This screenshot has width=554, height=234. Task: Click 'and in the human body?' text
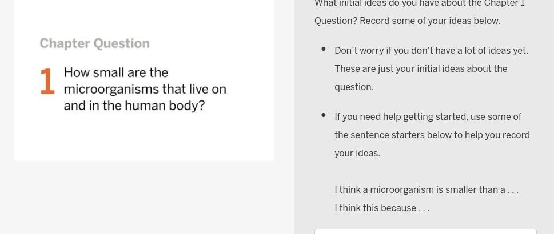134,106
